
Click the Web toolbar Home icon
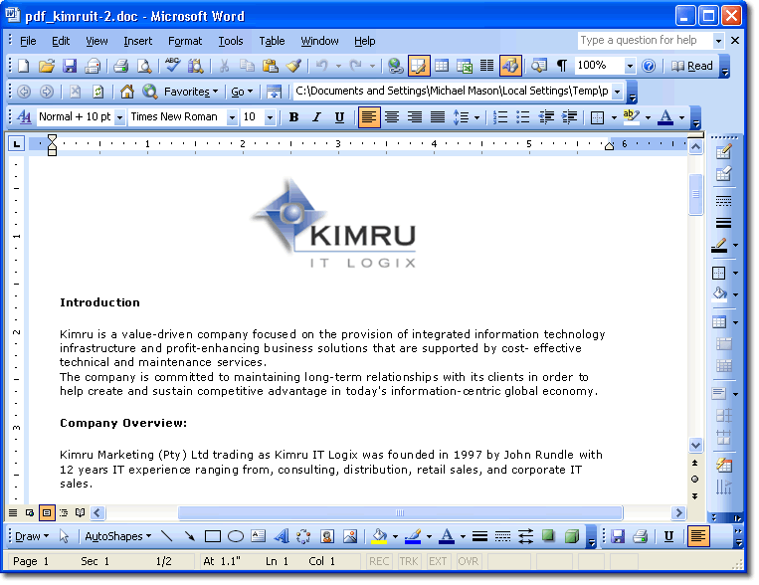coord(127,92)
